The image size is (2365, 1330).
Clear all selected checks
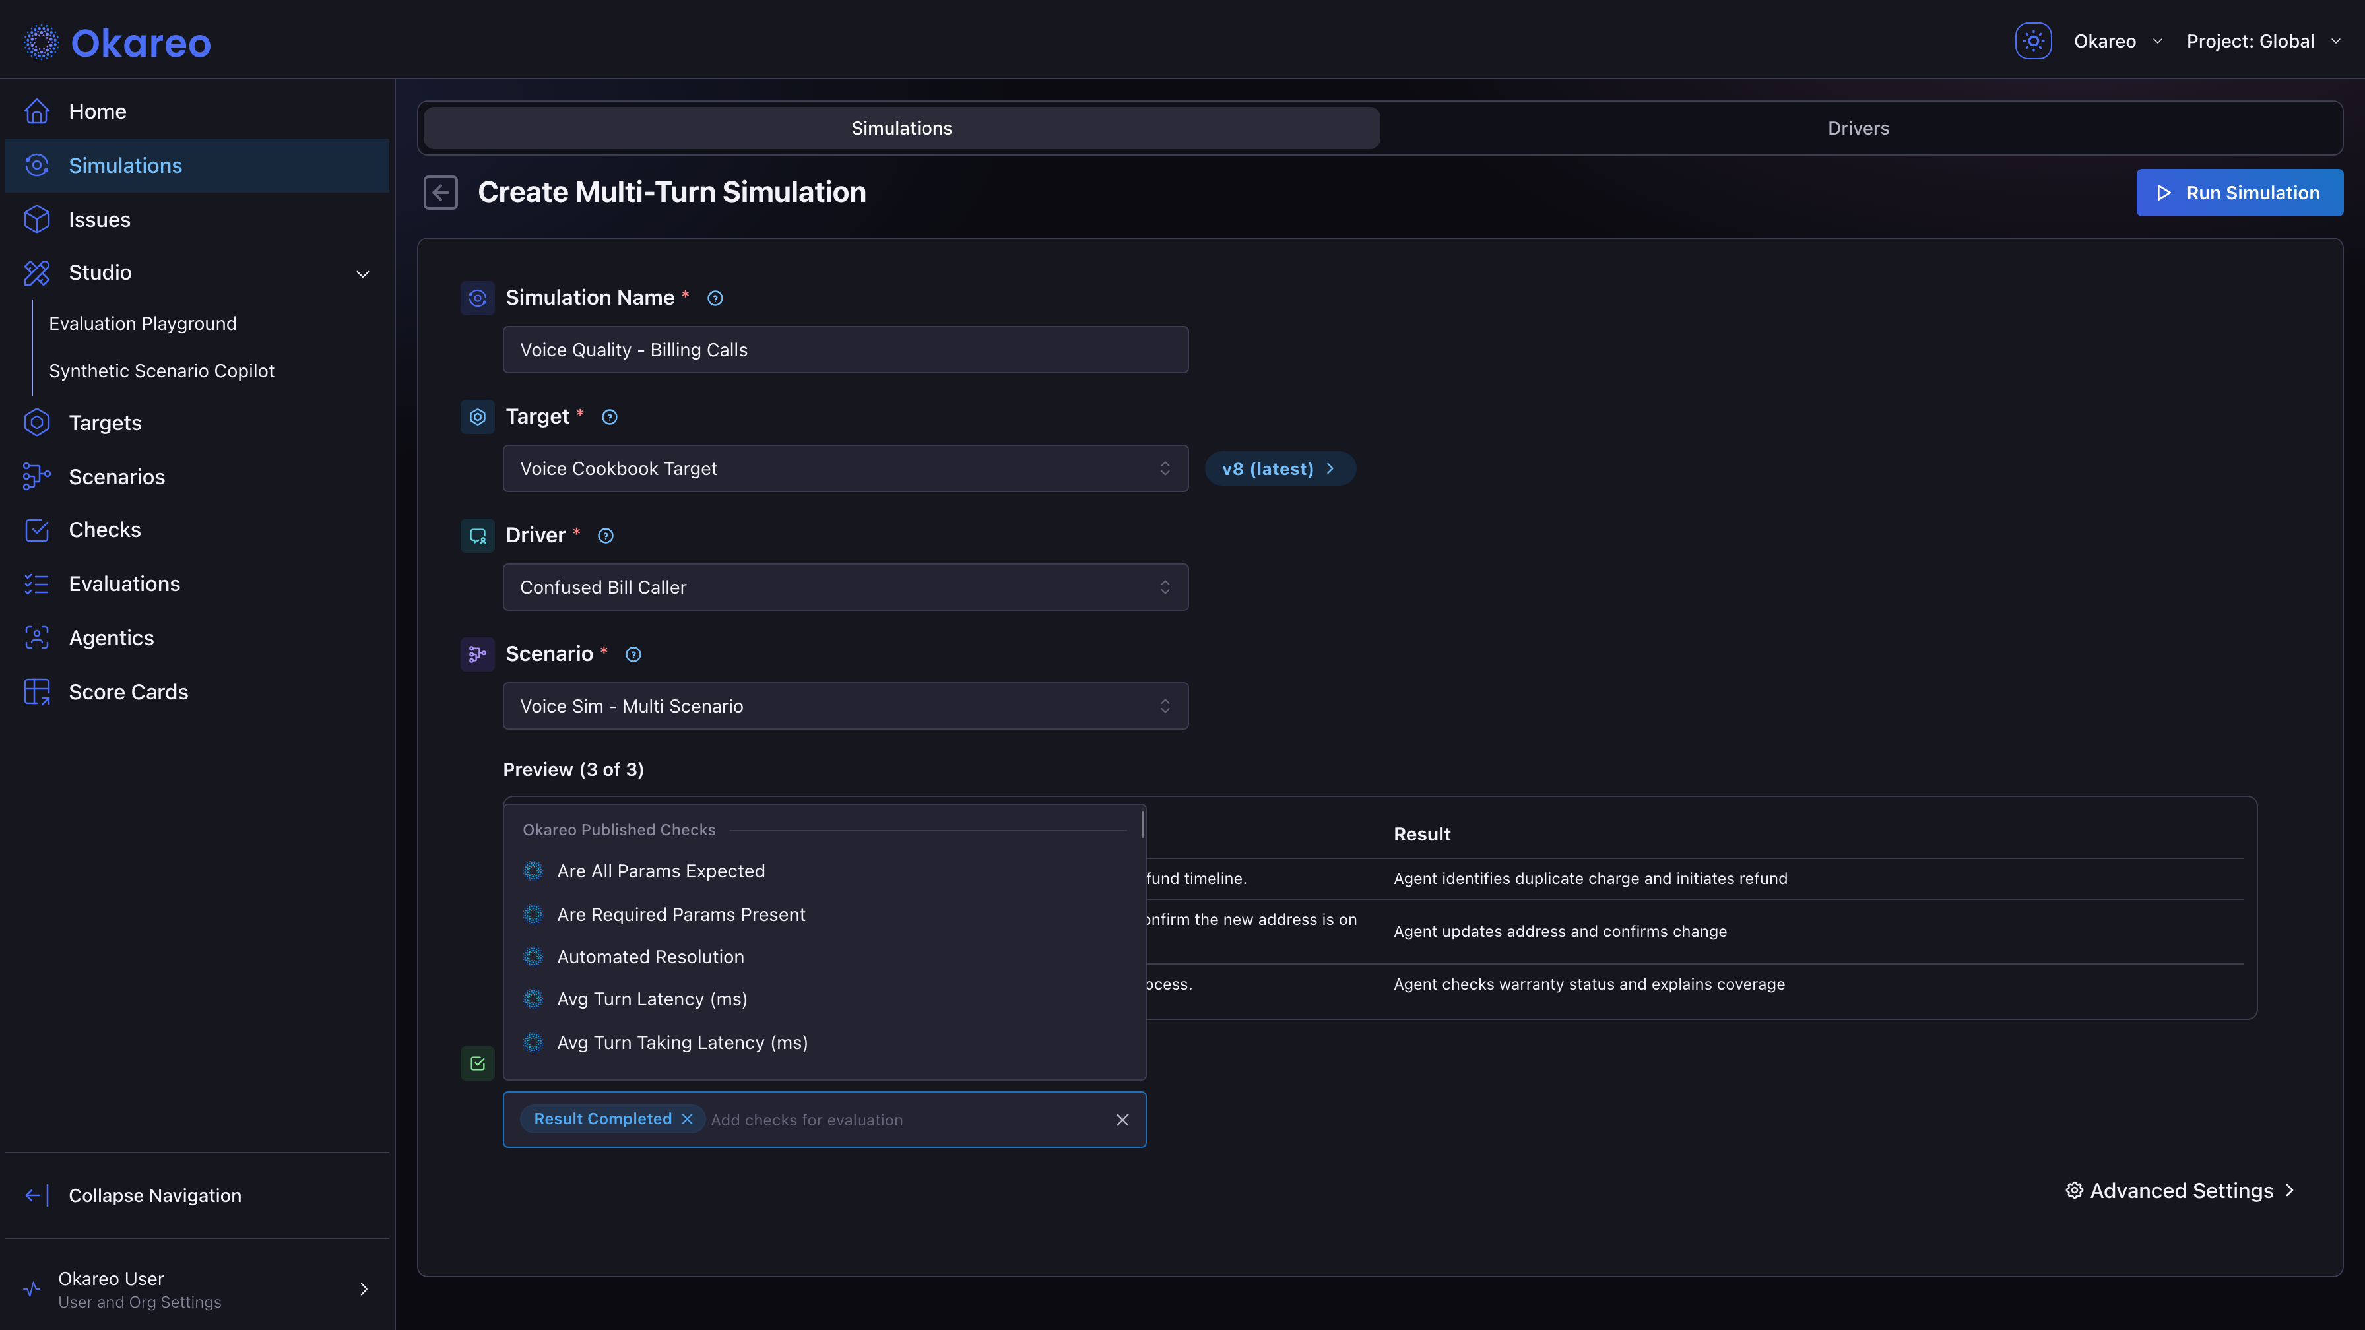click(1122, 1120)
